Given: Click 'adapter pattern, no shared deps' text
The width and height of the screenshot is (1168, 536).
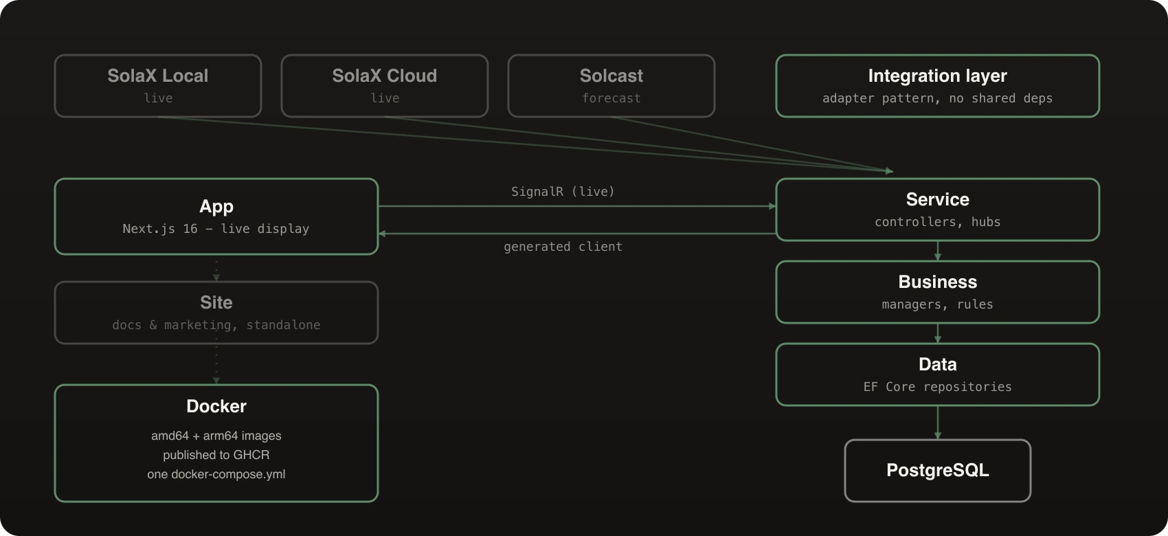Looking at the screenshot, I should click(938, 98).
